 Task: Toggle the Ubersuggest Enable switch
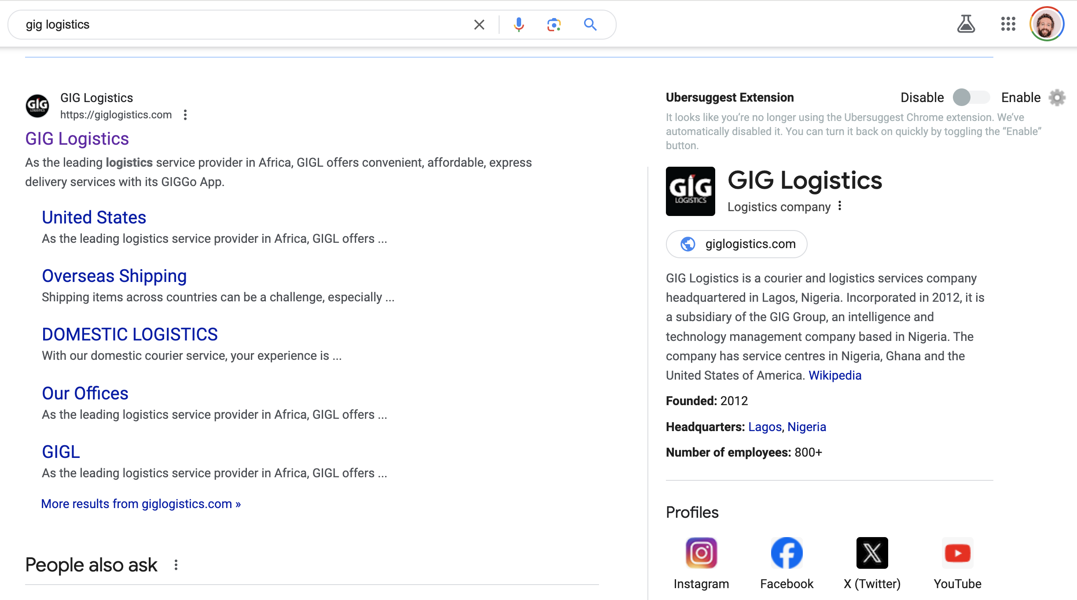pyautogui.click(x=971, y=97)
